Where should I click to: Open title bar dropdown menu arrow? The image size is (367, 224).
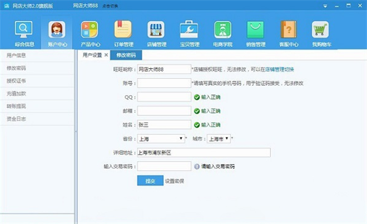(325, 6)
